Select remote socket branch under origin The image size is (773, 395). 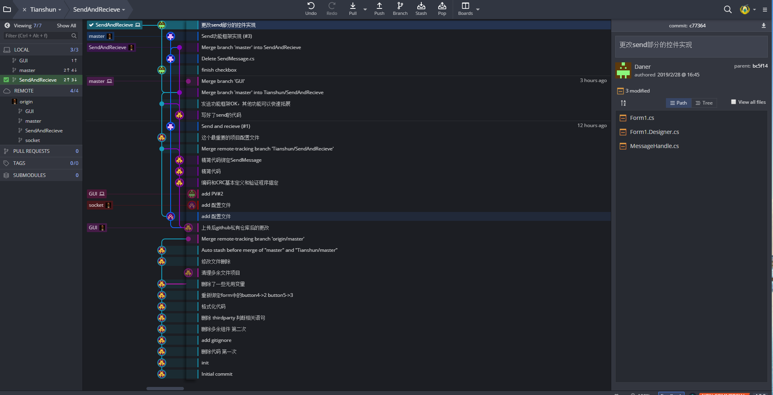[41, 140]
